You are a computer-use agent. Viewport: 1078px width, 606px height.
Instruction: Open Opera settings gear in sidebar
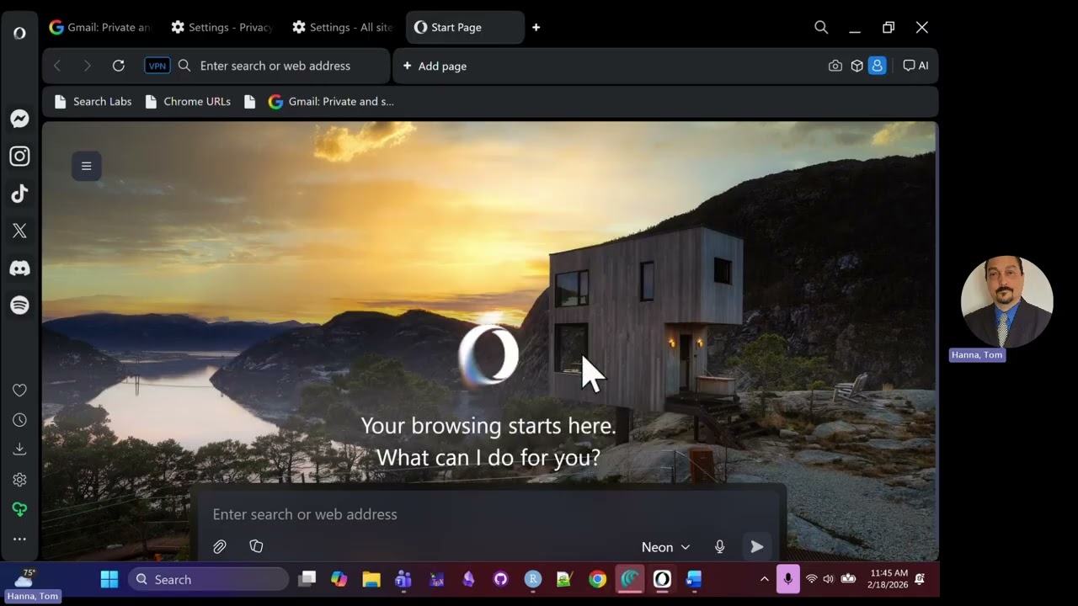(x=19, y=480)
